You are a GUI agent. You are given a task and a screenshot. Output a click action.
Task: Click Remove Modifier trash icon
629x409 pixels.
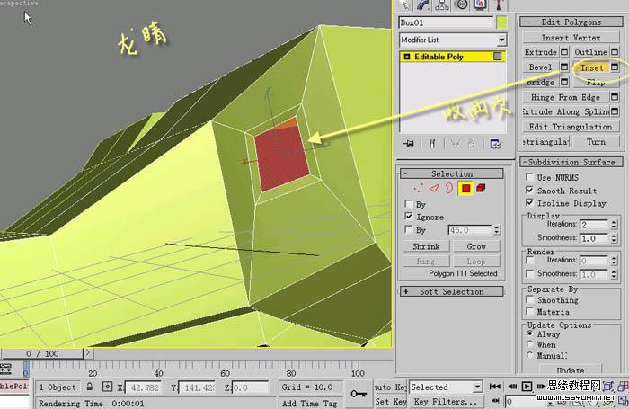pos(471,144)
